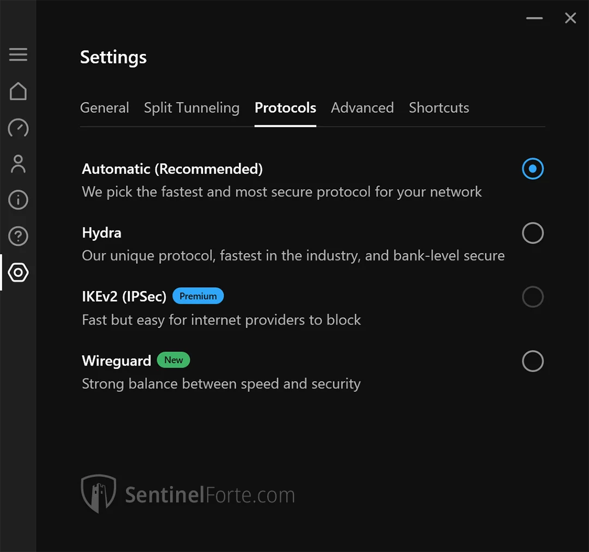The width and height of the screenshot is (589, 552).
Task: Select the settings hexagon icon
Action: [18, 272]
